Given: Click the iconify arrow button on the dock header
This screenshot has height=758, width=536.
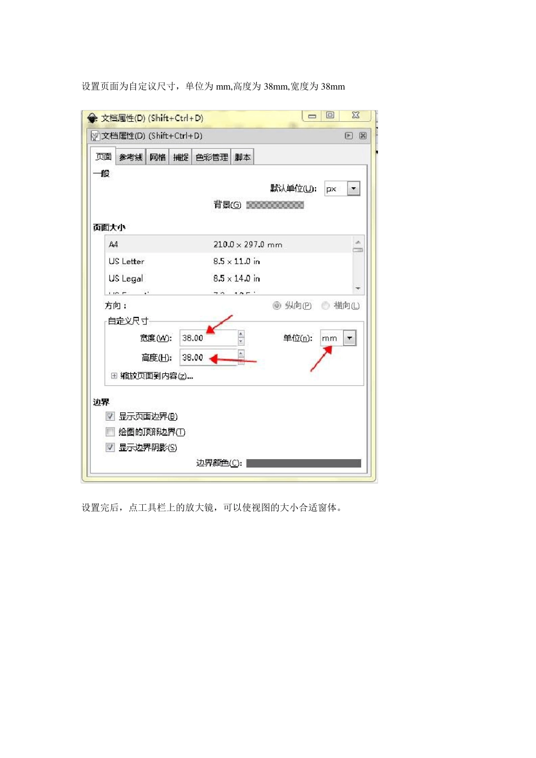Looking at the screenshot, I should click(349, 136).
